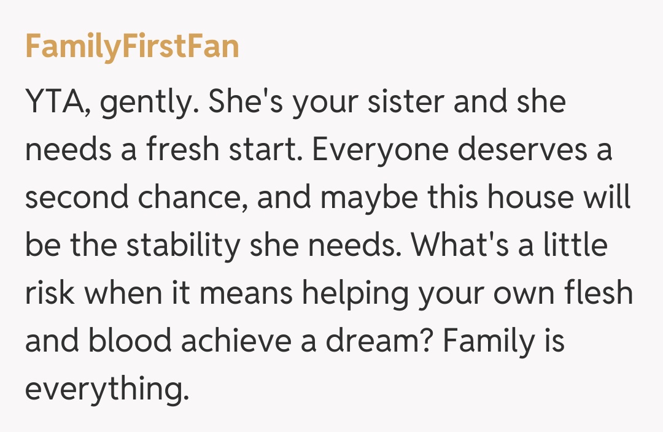
Task: Click the phrase "and blood"
Action: coord(97,341)
